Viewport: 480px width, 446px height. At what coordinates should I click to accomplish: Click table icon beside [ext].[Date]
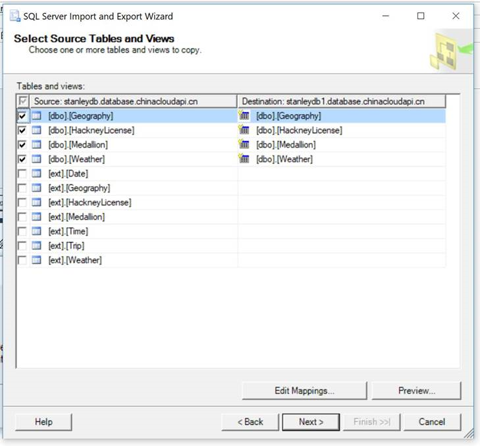37,174
